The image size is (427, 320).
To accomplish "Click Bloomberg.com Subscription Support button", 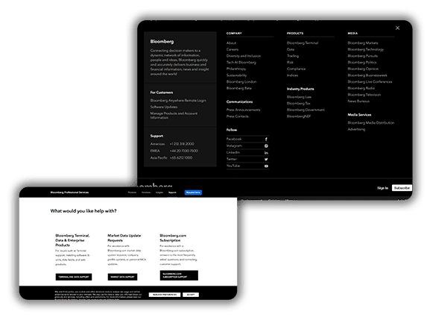I will (179, 275).
